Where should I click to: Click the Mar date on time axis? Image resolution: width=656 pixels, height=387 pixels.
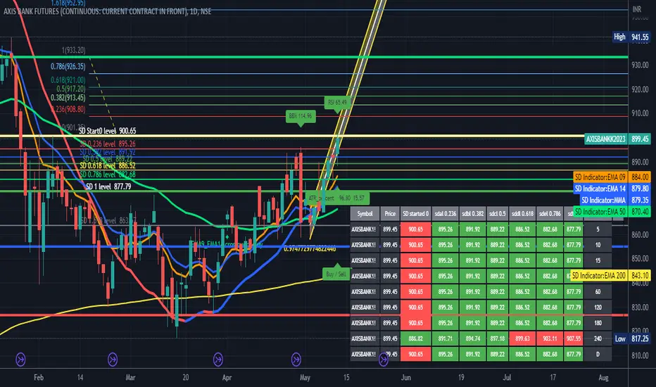(x=130, y=377)
